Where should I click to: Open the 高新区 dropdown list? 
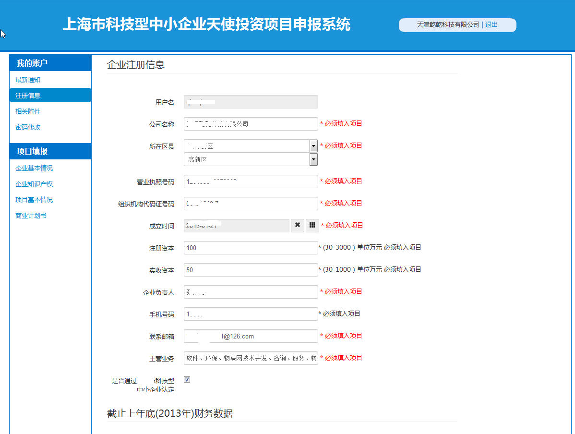(x=313, y=159)
